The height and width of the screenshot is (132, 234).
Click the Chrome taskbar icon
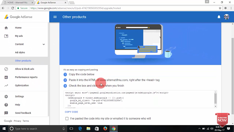[114, 129]
